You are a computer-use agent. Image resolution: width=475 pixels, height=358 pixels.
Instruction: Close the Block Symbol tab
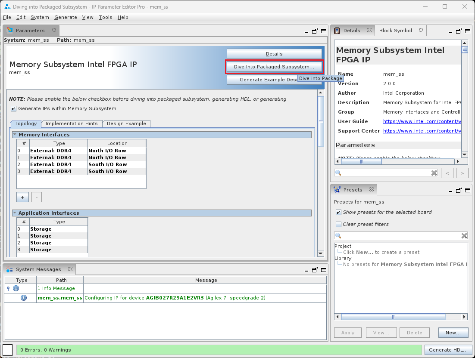click(421, 31)
